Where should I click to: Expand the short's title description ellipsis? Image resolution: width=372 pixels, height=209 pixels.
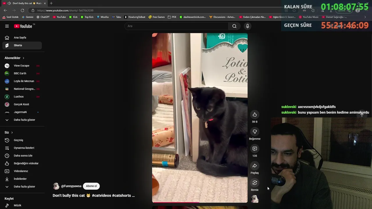tap(133, 196)
